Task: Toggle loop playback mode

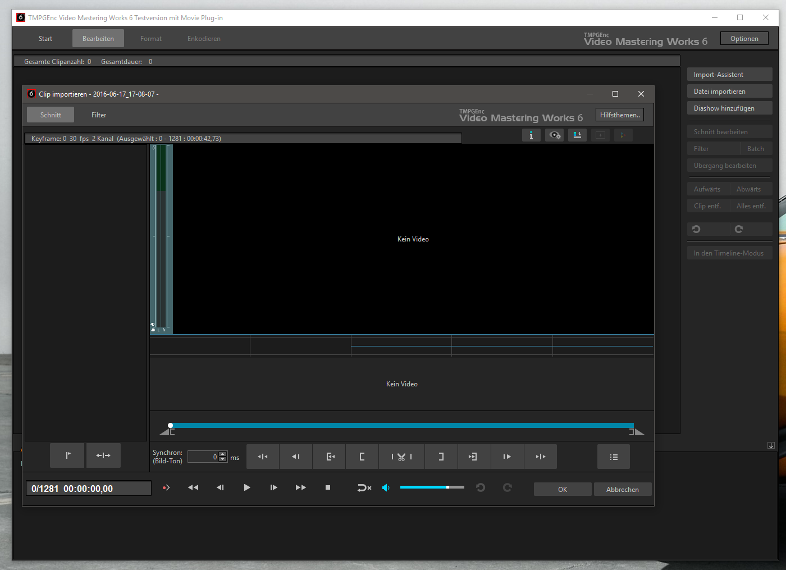Action: click(x=364, y=487)
